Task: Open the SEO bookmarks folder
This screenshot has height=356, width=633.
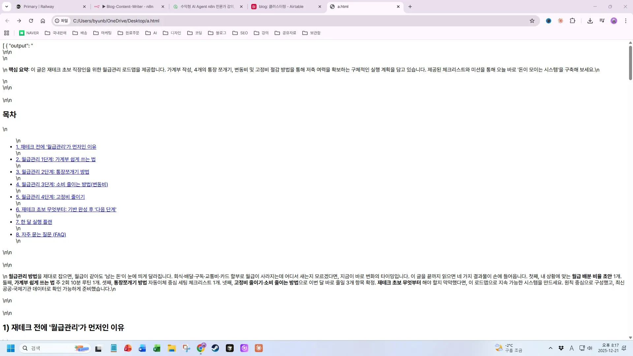Action: [x=240, y=33]
